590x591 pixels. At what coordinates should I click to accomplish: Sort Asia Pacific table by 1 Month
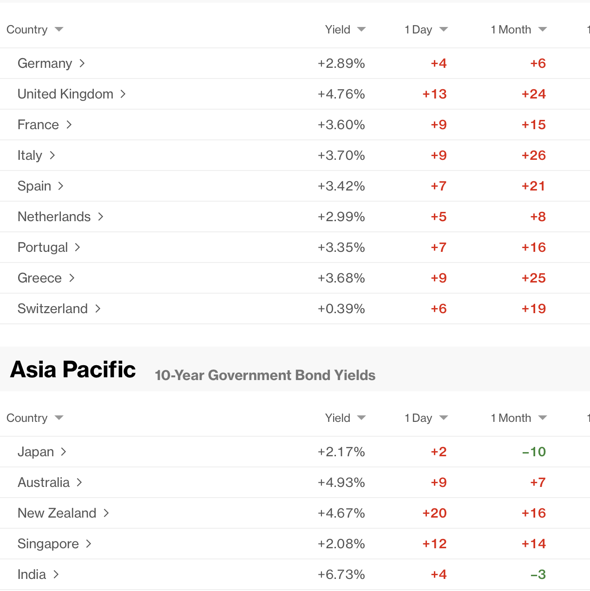pos(518,418)
